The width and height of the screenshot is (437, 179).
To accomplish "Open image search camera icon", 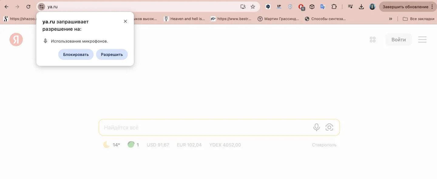I will (x=329, y=127).
